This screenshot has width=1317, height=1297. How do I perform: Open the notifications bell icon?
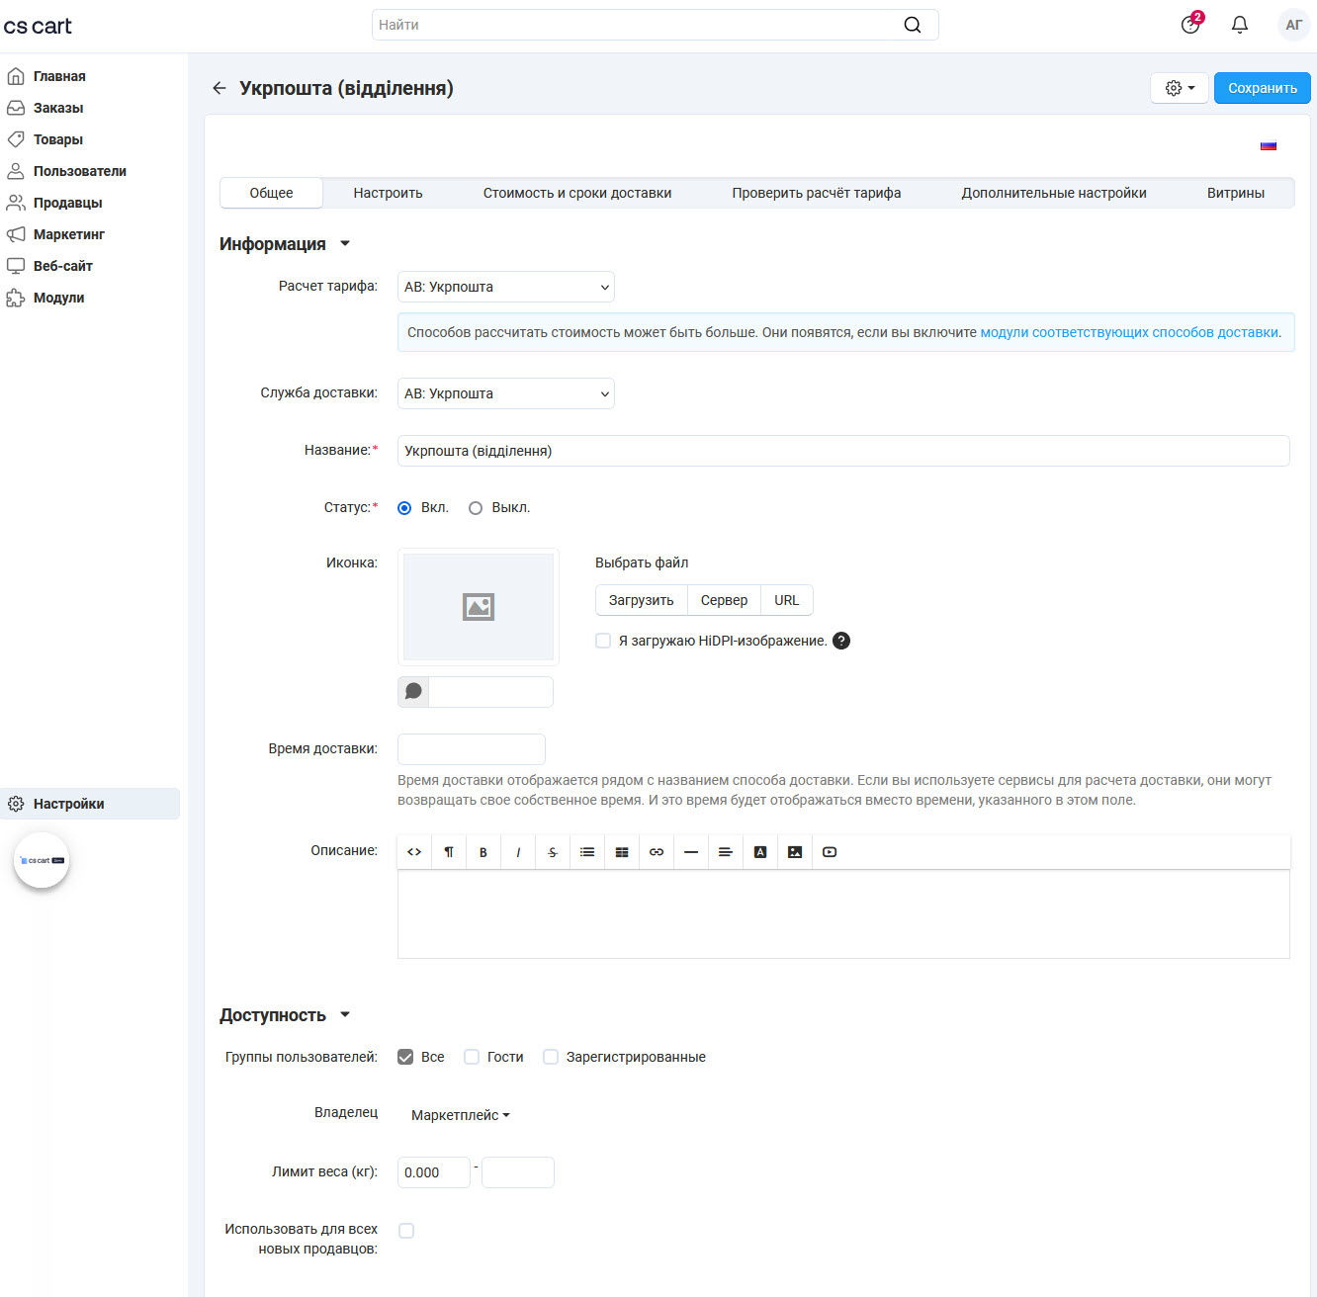click(x=1239, y=25)
